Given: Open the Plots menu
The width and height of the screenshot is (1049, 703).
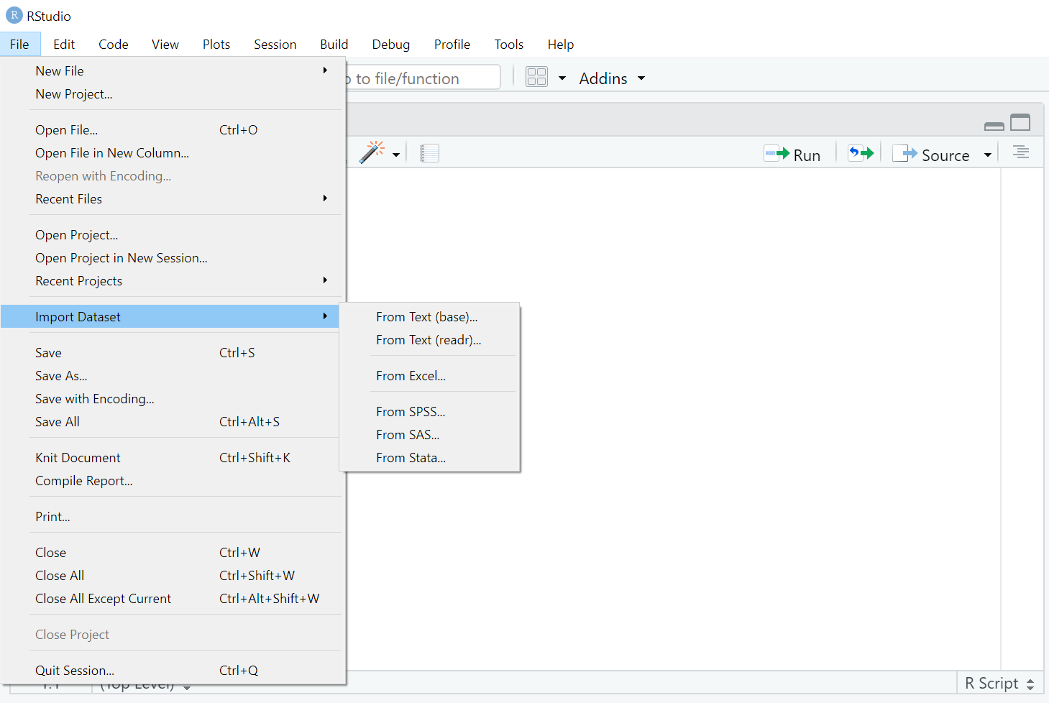Looking at the screenshot, I should click(x=216, y=44).
